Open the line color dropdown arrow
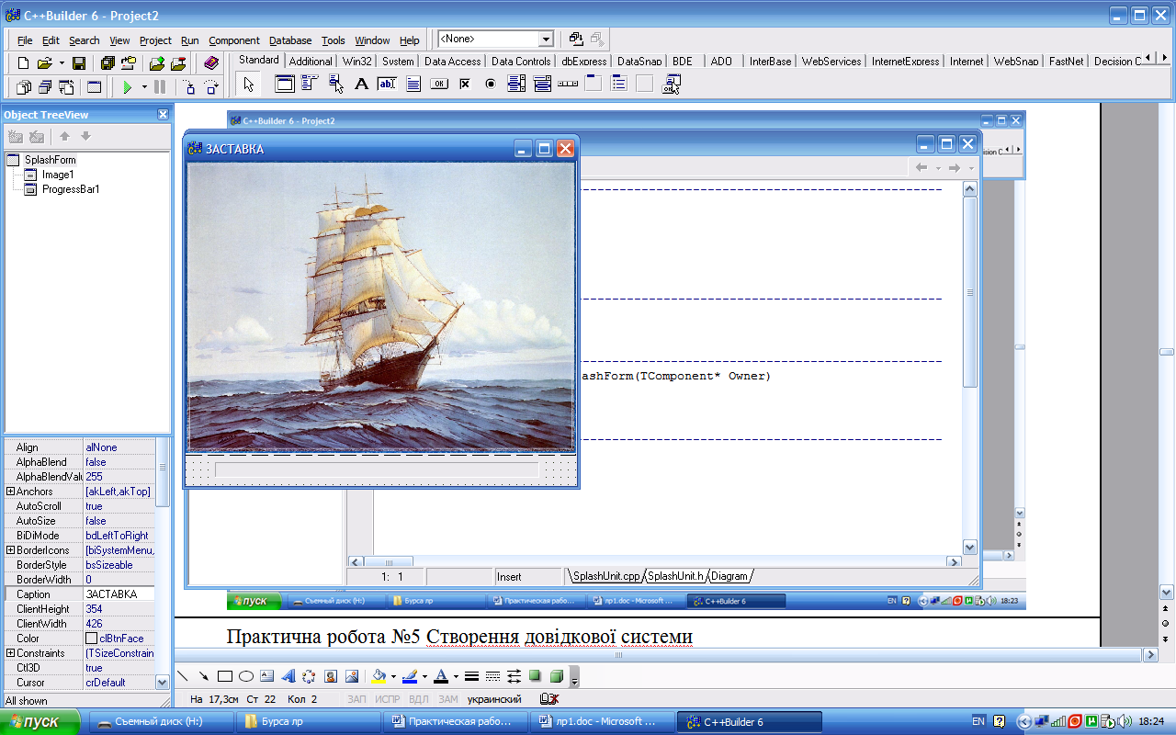 424,677
